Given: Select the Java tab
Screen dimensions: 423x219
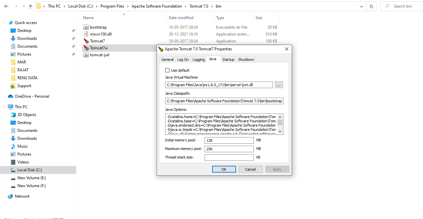Looking at the screenshot, I should tap(213, 59).
